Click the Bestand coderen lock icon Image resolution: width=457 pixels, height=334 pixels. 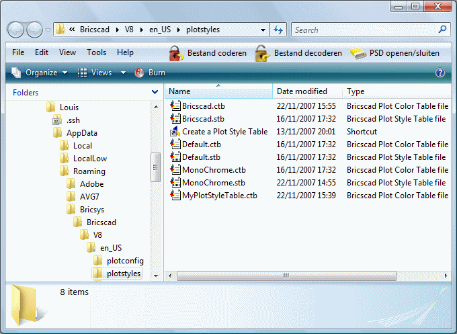point(176,53)
